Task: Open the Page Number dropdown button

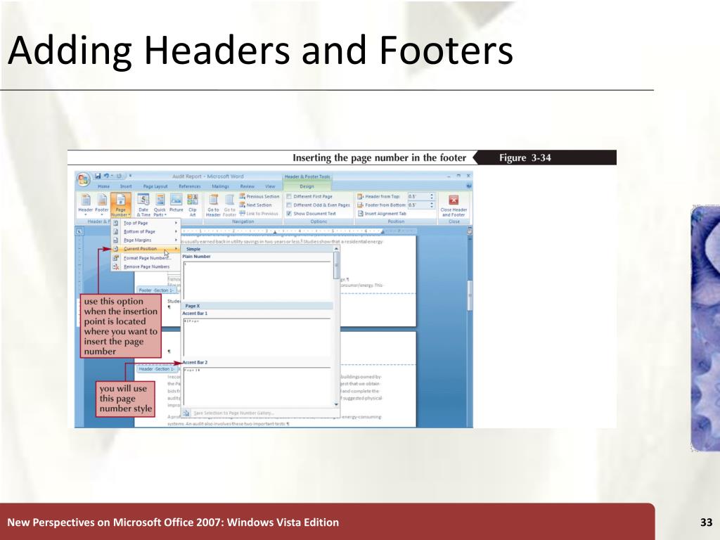Action: 120,205
